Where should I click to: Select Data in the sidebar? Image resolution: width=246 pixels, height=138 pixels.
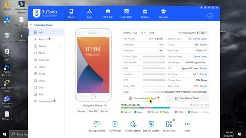(x=46, y=87)
